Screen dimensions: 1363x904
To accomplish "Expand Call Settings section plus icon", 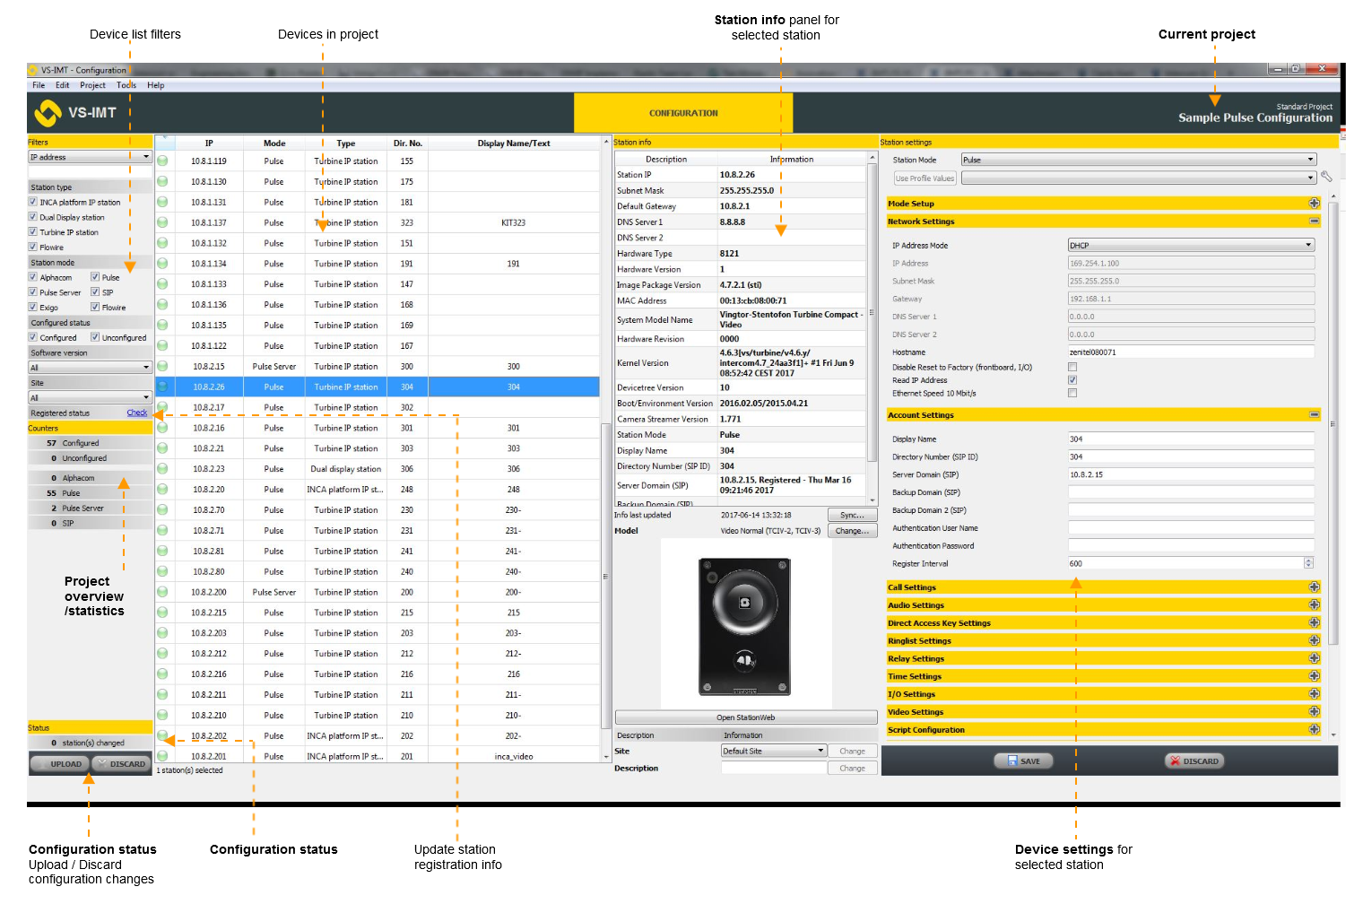I will click(1314, 587).
